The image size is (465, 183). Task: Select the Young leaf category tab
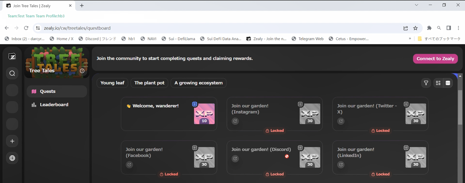pos(112,83)
